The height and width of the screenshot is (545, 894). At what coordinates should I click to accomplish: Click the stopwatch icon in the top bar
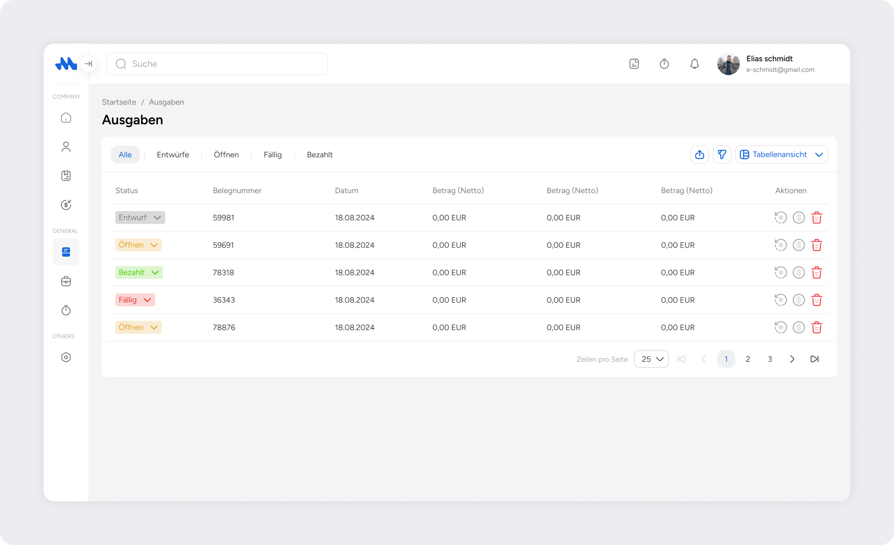664,64
